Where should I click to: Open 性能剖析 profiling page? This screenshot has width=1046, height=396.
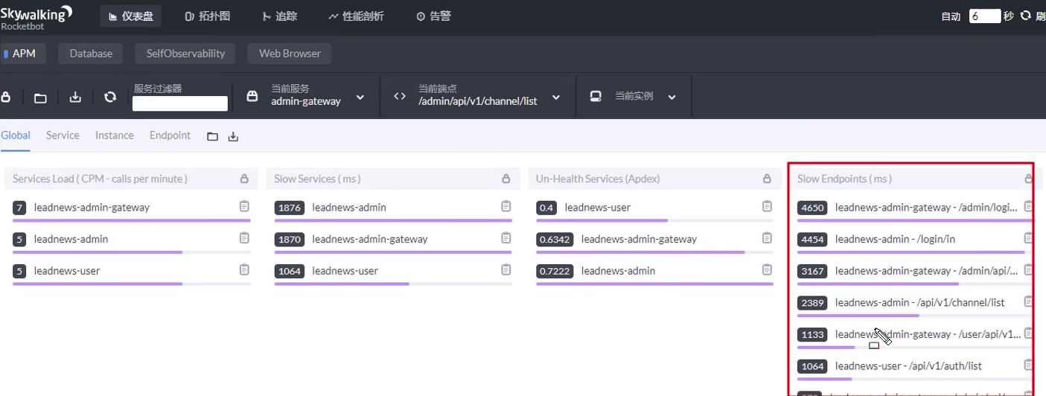point(356,16)
